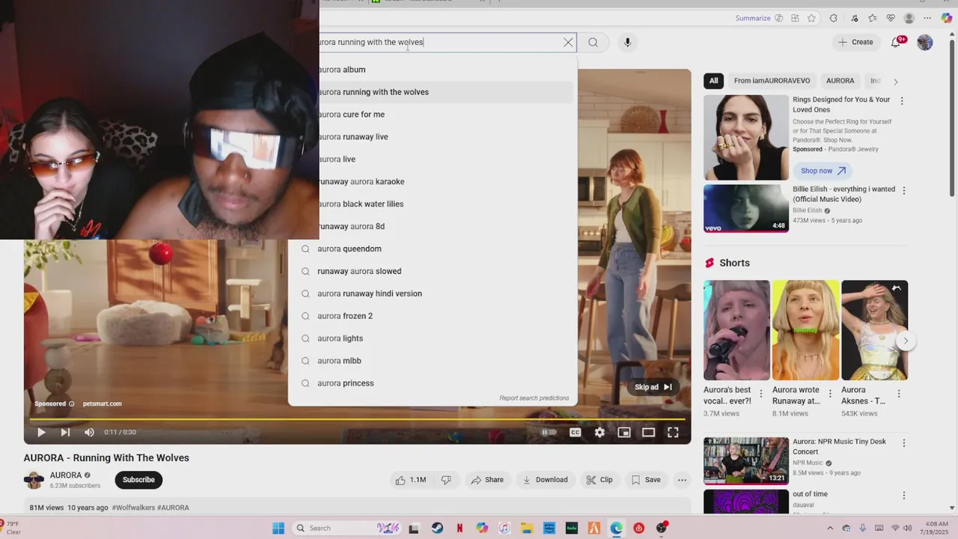Switch to miniplayer mode
This screenshot has width=958, height=539.
624,432
